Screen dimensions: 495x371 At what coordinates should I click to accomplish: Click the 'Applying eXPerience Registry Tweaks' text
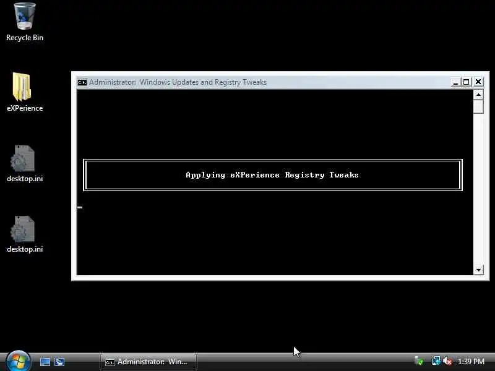click(x=272, y=175)
